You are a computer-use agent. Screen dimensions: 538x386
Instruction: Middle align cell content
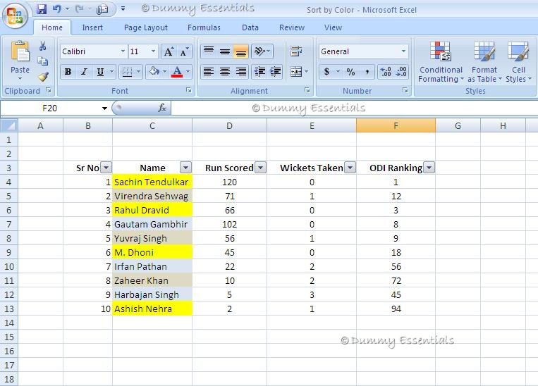tap(225, 51)
